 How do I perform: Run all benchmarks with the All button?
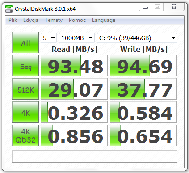point(25,42)
